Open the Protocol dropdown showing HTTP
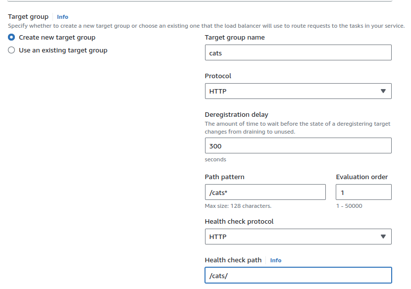The image size is (411, 289). click(298, 91)
